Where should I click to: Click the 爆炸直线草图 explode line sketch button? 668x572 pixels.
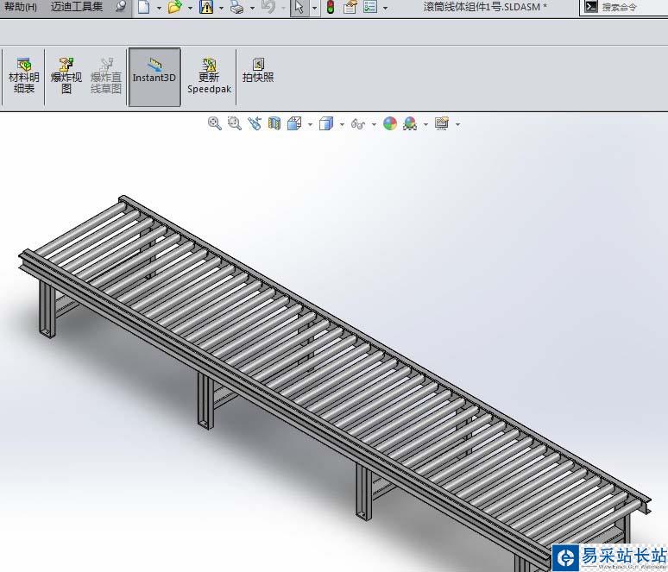pyautogui.click(x=106, y=76)
